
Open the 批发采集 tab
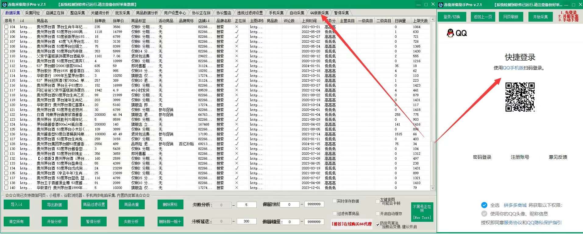point(123,13)
